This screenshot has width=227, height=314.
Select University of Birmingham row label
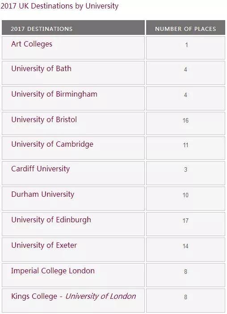pos(54,94)
